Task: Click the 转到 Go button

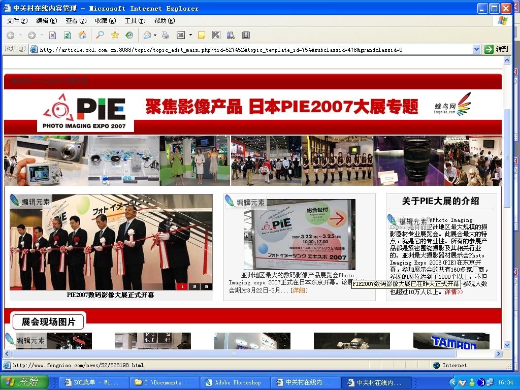Action: coord(497,49)
